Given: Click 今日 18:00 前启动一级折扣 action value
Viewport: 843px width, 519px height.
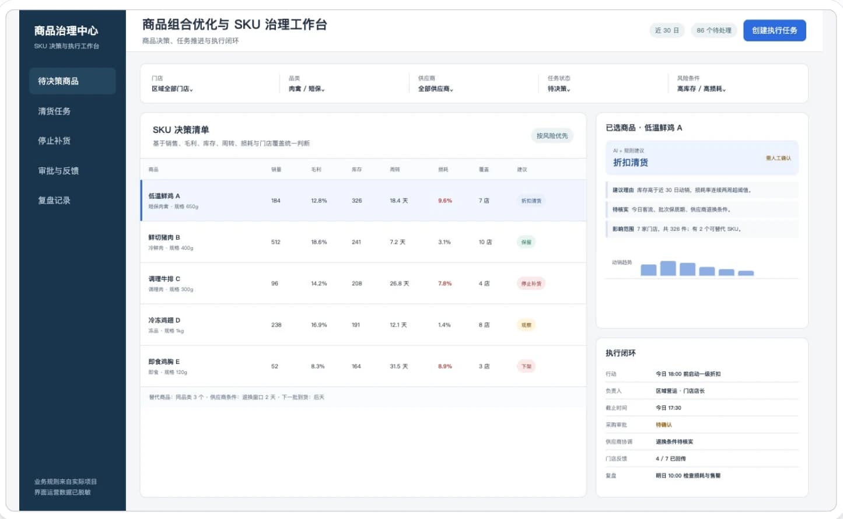Looking at the screenshot, I should pos(688,374).
